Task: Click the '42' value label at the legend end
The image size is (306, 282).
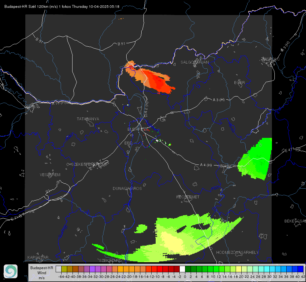Action: click(303, 277)
